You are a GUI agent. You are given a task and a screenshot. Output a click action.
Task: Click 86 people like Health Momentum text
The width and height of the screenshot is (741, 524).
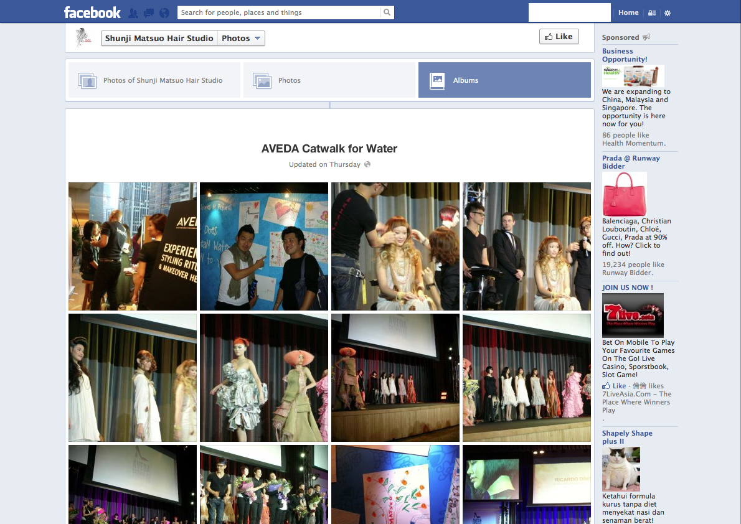[634, 139]
